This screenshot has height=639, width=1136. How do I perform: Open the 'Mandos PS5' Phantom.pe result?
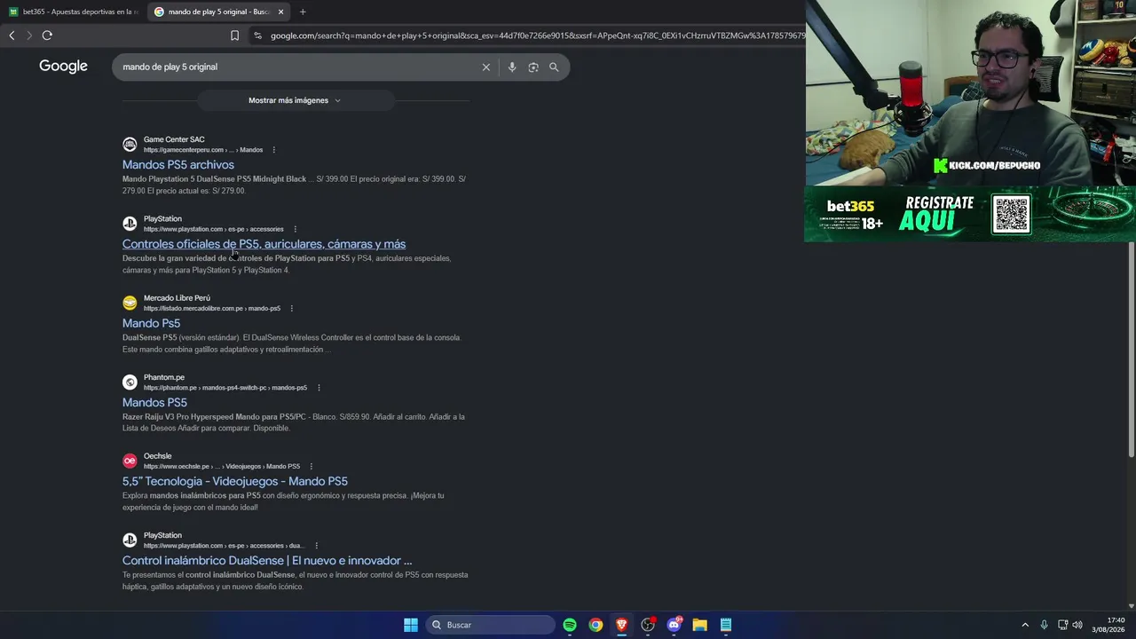click(154, 403)
